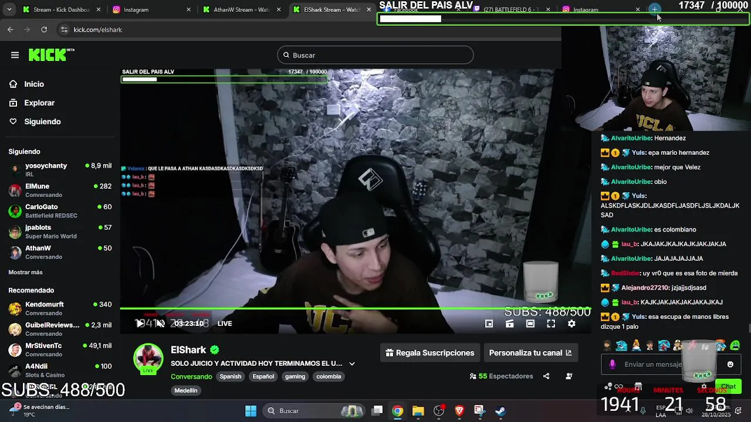Open a new browser tab

coord(654,9)
